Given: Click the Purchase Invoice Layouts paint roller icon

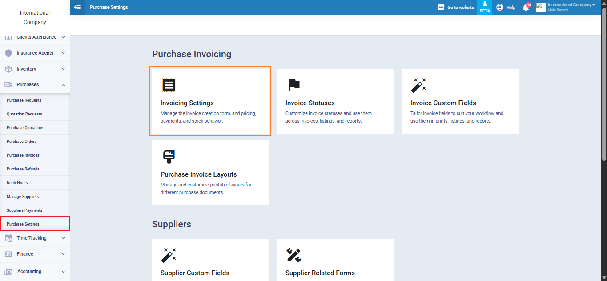Looking at the screenshot, I should pos(169,157).
